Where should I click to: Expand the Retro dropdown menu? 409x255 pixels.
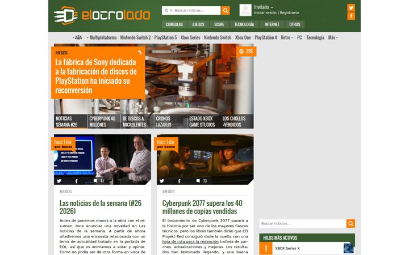pyautogui.click(x=287, y=37)
